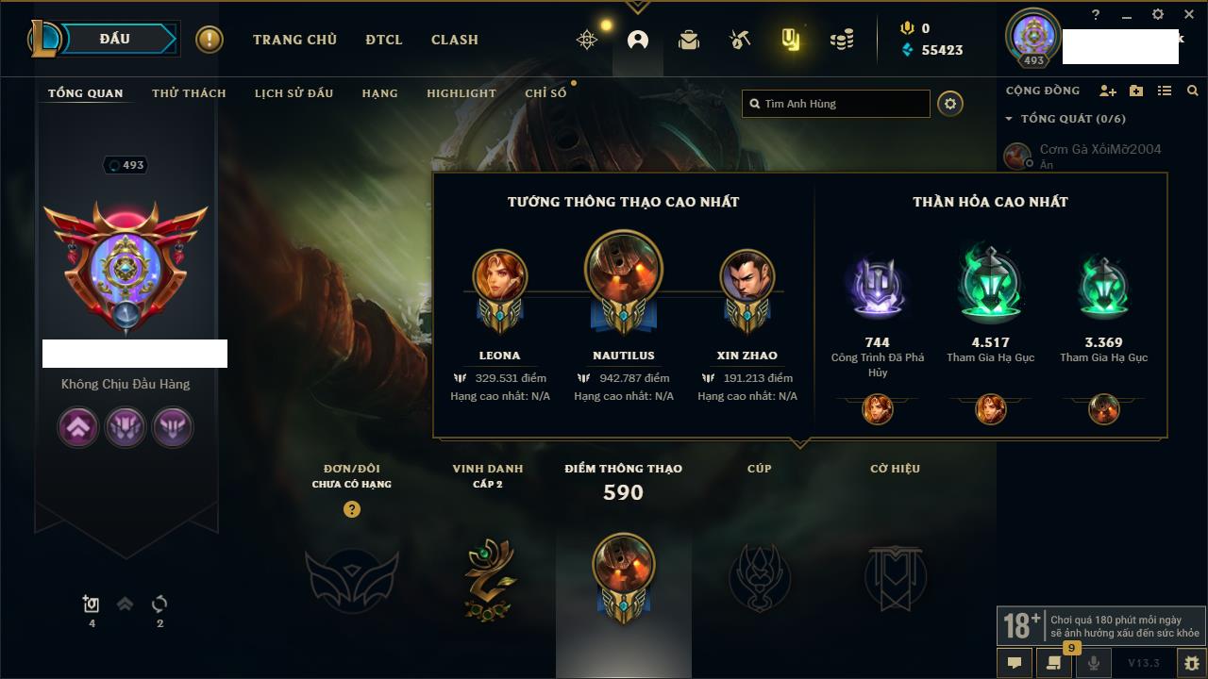Viewport: 1208px width, 679px height.
Task: Click the Đơn/Đôi rank help question mark
Action: pyautogui.click(x=352, y=509)
